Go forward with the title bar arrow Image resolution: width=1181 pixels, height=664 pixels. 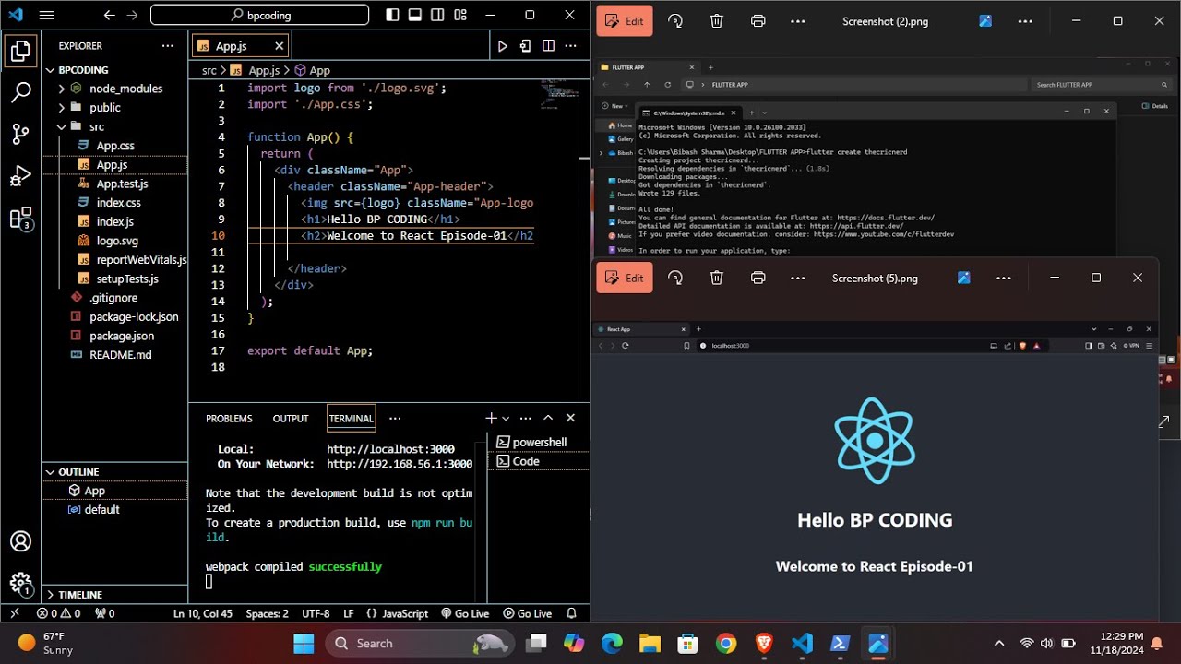pyautogui.click(x=132, y=15)
